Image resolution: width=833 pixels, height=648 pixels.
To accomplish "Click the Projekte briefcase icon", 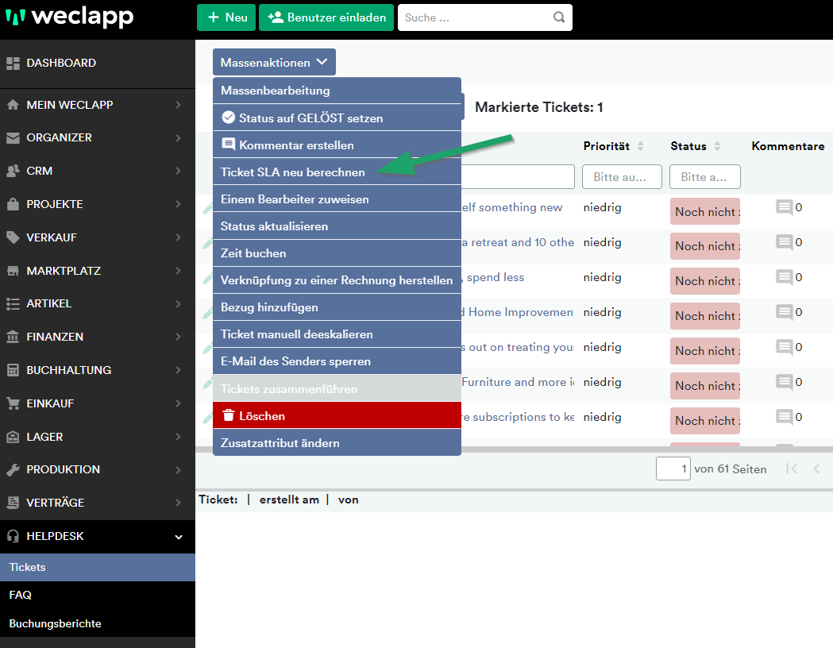I will point(13,204).
